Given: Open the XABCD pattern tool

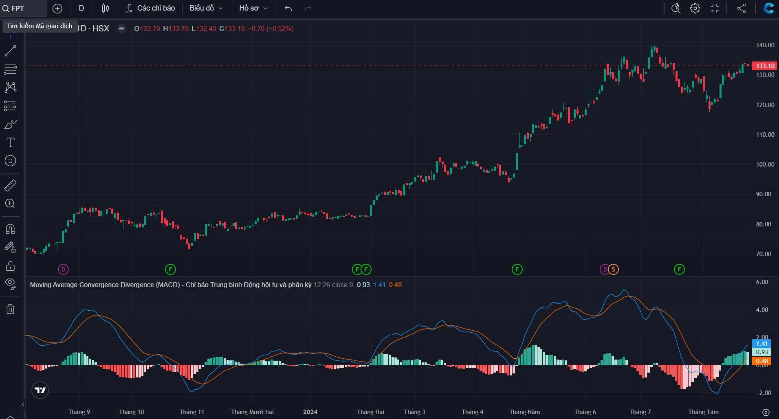Looking at the screenshot, I should pyautogui.click(x=10, y=87).
